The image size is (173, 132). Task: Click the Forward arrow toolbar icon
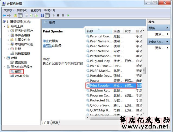tap(9, 15)
